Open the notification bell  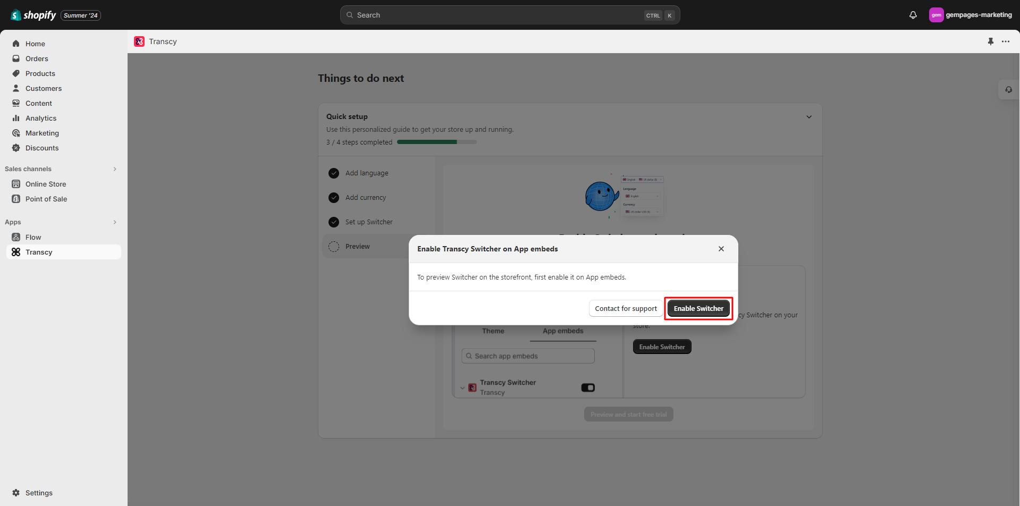tap(913, 15)
